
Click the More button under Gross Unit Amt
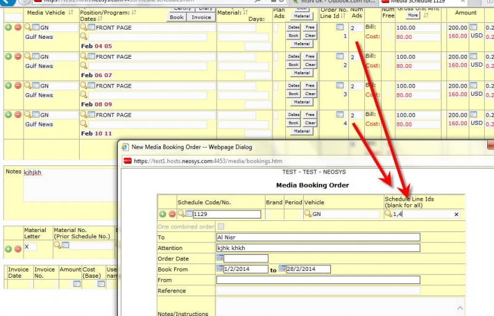click(x=412, y=15)
